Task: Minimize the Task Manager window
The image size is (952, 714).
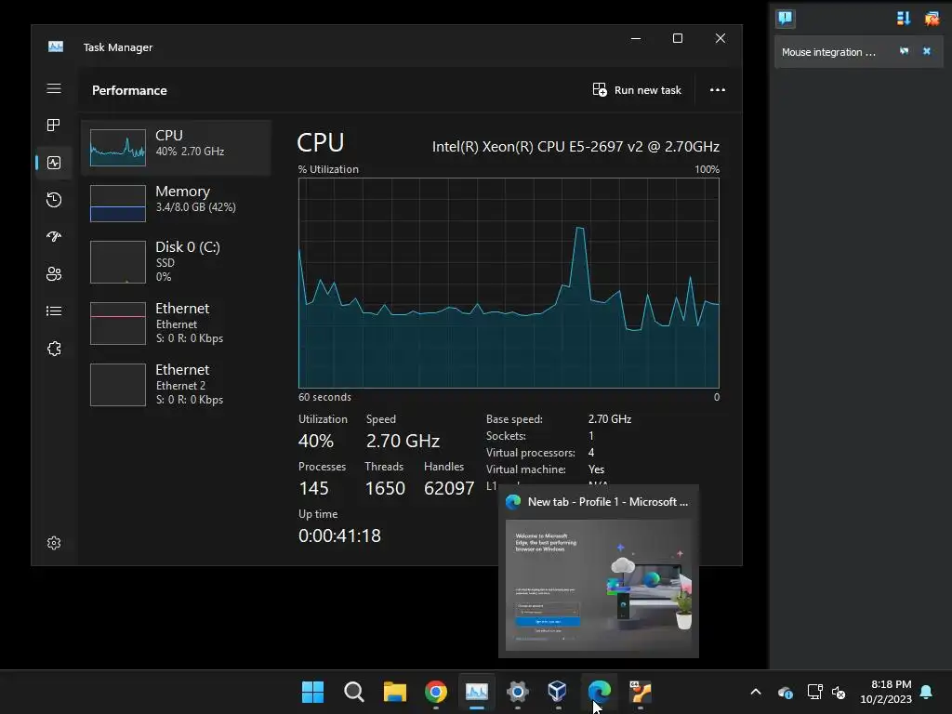Action: [x=636, y=38]
